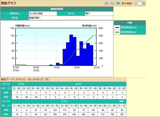Click the 最新 header cell
Viewport: 160px width, 117px height.
pyautogui.click(x=121, y=101)
